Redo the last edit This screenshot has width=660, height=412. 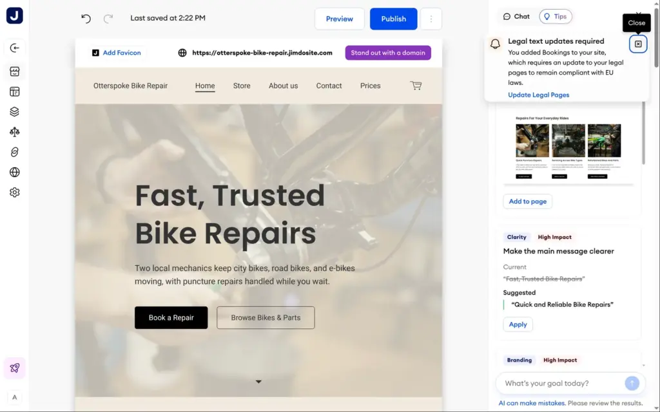[108, 19]
